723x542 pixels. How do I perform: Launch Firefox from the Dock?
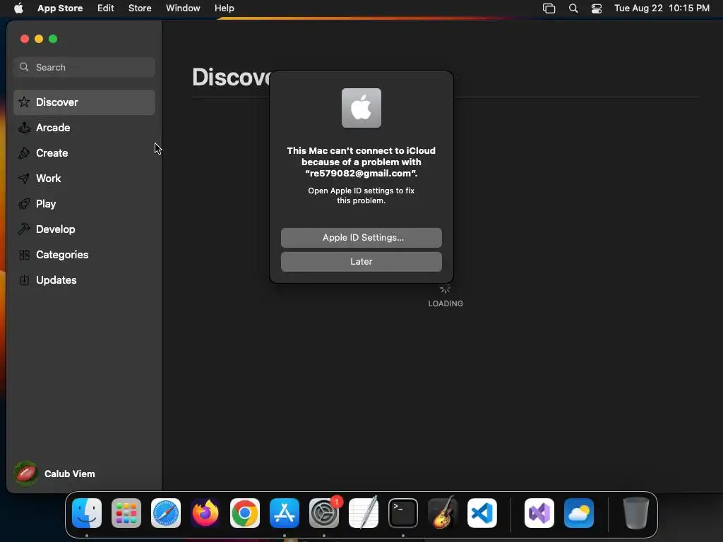205,513
